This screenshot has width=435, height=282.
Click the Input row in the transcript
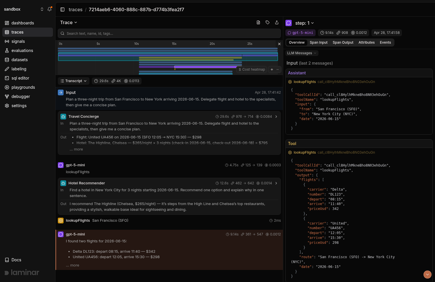[x=169, y=99]
